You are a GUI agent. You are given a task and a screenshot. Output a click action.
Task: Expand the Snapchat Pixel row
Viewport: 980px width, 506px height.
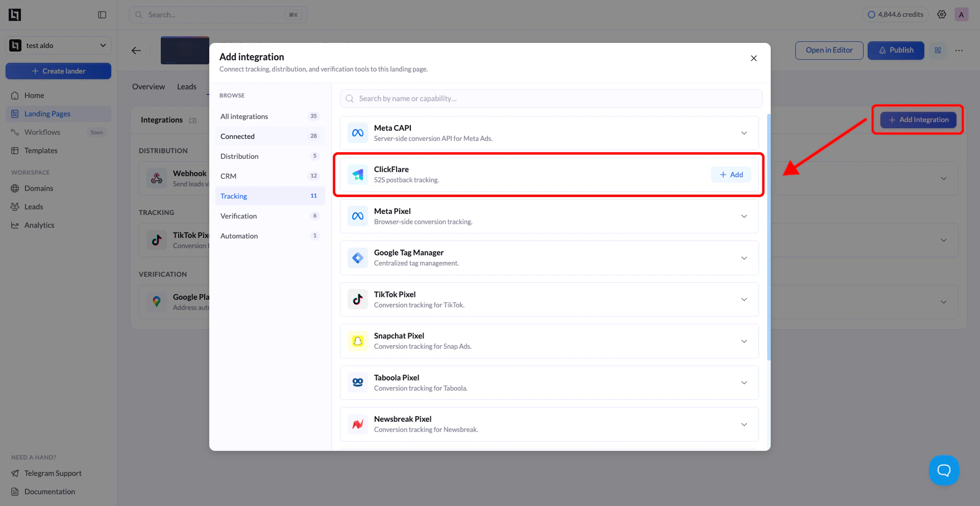(x=744, y=342)
